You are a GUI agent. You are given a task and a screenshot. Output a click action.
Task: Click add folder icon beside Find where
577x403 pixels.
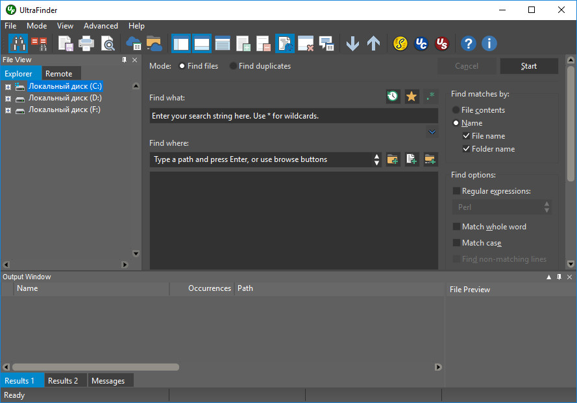coord(393,159)
